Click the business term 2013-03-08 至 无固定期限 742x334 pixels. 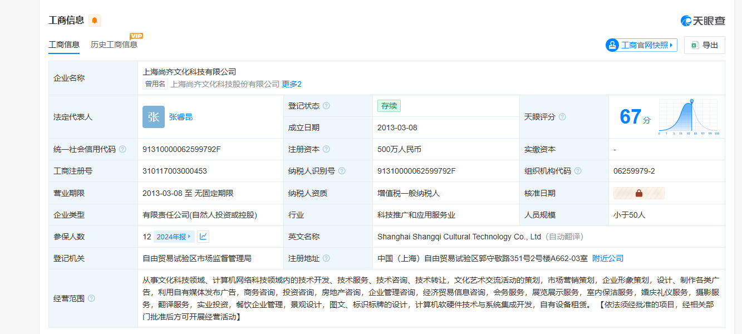point(188,193)
